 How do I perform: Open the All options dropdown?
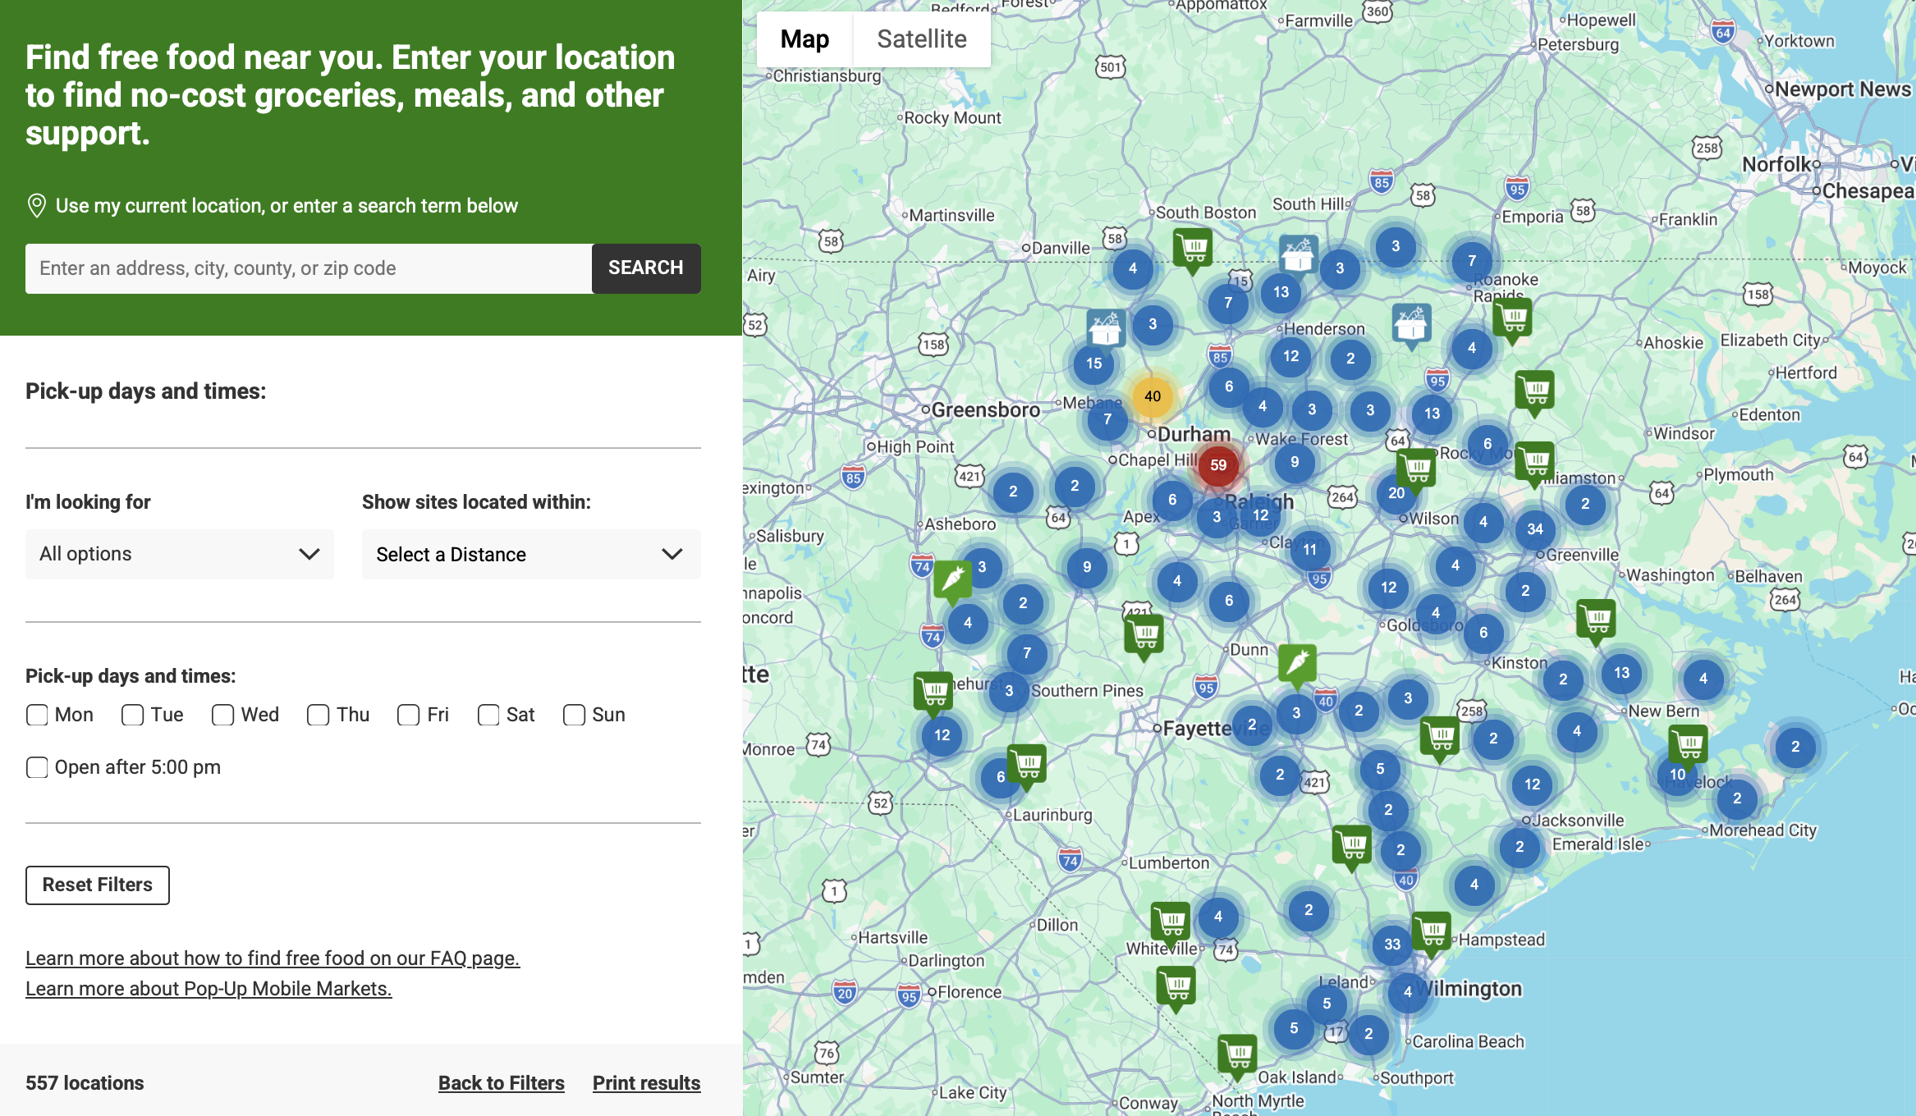tap(179, 554)
